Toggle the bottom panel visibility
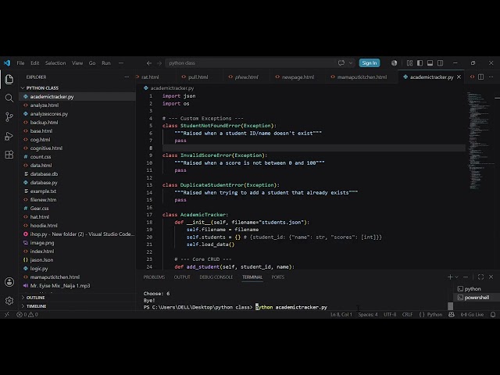The height and width of the screenshot is (375, 500). pos(430,62)
